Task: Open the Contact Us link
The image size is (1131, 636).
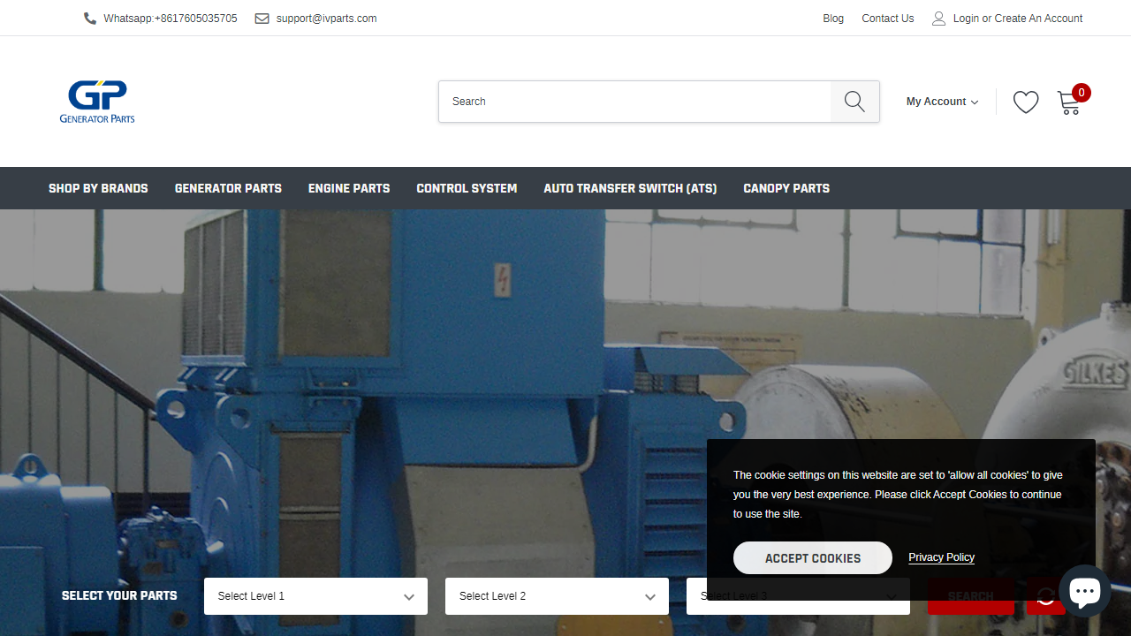Action: [888, 19]
